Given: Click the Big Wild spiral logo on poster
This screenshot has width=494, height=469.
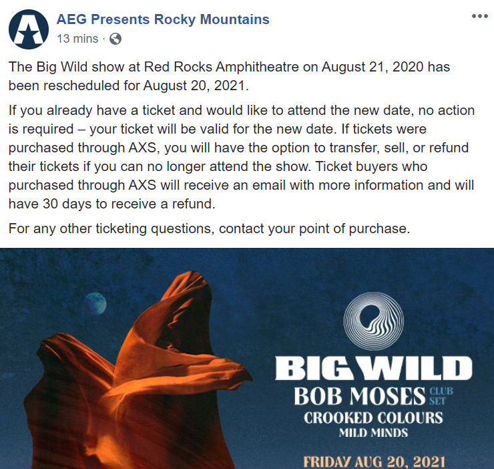Looking at the screenshot, I should 373,321.
